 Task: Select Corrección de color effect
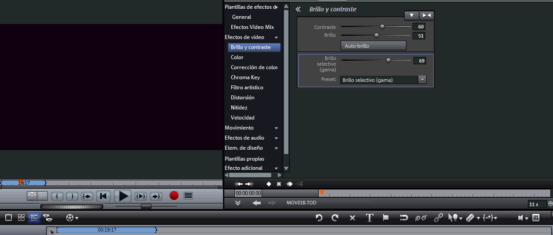click(254, 67)
